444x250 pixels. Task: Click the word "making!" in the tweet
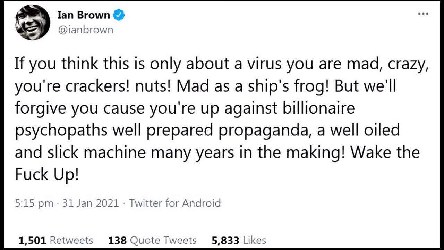pyautogui.click(x=315, y=152)
